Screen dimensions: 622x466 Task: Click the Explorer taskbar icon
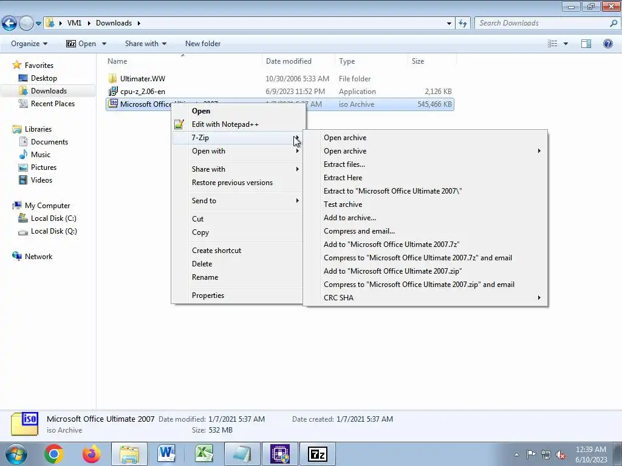pos(129,454)
